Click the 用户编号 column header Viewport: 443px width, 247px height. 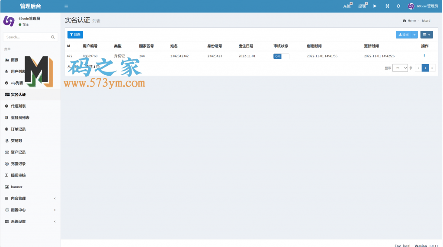coord(90,46)
